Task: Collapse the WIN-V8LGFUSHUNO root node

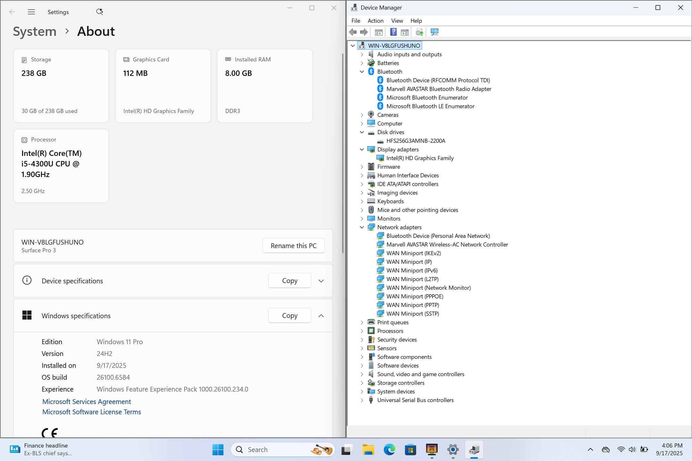Action: click(353, 46)
